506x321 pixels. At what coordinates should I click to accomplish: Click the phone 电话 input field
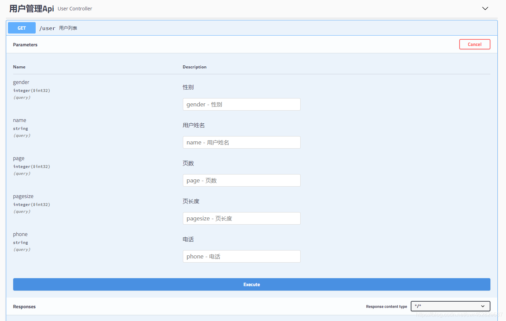click(x=241, y=256)
